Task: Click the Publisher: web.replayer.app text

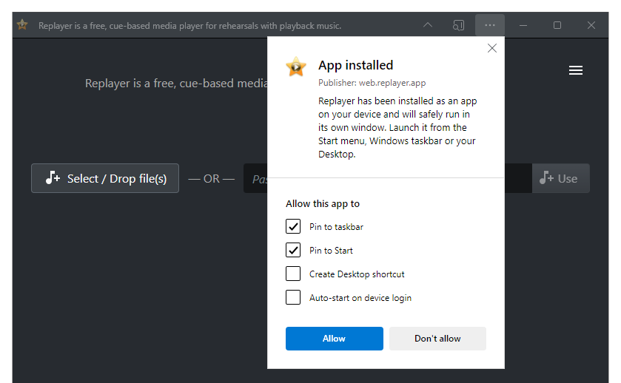Action: pos(372,83)
